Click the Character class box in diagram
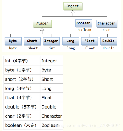The width and height of the screenshot is (123, 131). coord(107,23)
